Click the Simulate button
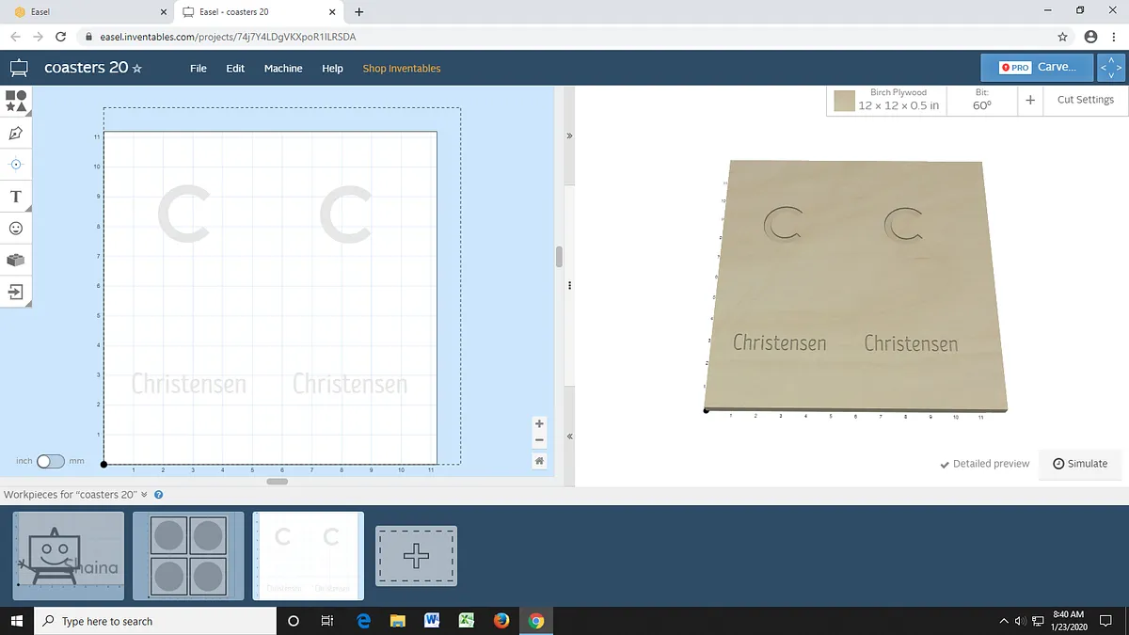1129x635 pixels. [1080, 464]
